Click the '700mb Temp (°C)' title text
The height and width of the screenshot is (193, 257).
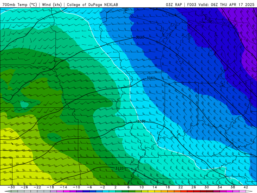(x=20, y=5)
